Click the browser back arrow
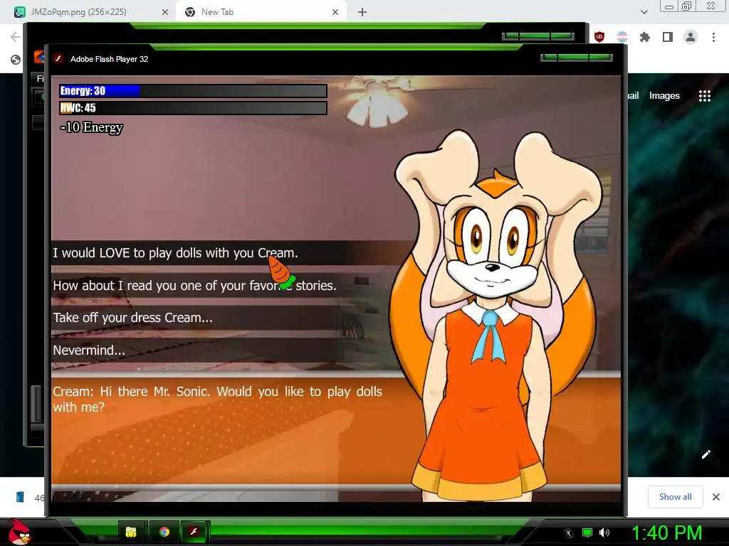Viewport: 729px width, 546px height. pos(16,37)
